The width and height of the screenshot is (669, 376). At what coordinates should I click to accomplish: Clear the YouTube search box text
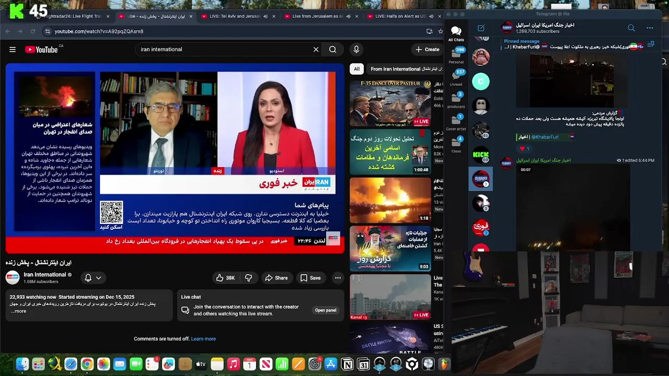click(x=316, y=49)
